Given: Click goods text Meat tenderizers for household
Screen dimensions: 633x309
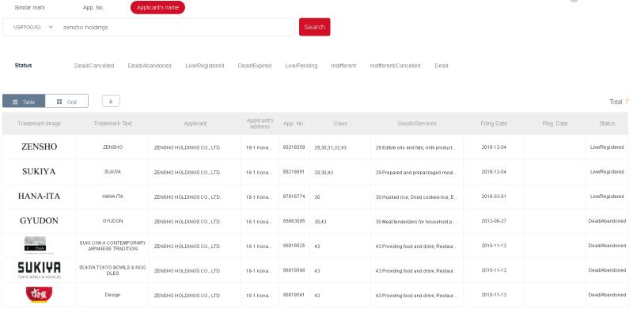Looking at the screenshot, I should coord(416,222).
